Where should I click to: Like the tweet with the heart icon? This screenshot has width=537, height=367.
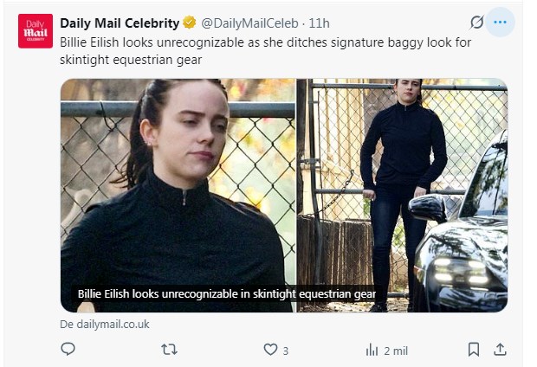(270, 350)
